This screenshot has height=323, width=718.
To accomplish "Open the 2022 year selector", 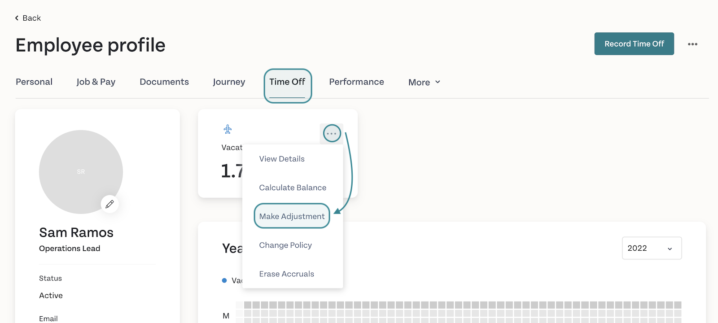I will coord(651,248).
